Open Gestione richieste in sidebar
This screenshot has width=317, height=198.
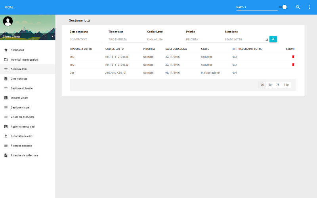point(21,88)
